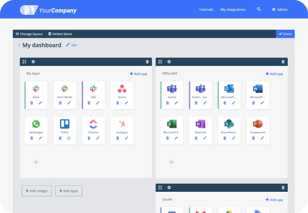Open the Powerpoint app tile
This screenshot has width=308, height=213.
click(258, 130)
